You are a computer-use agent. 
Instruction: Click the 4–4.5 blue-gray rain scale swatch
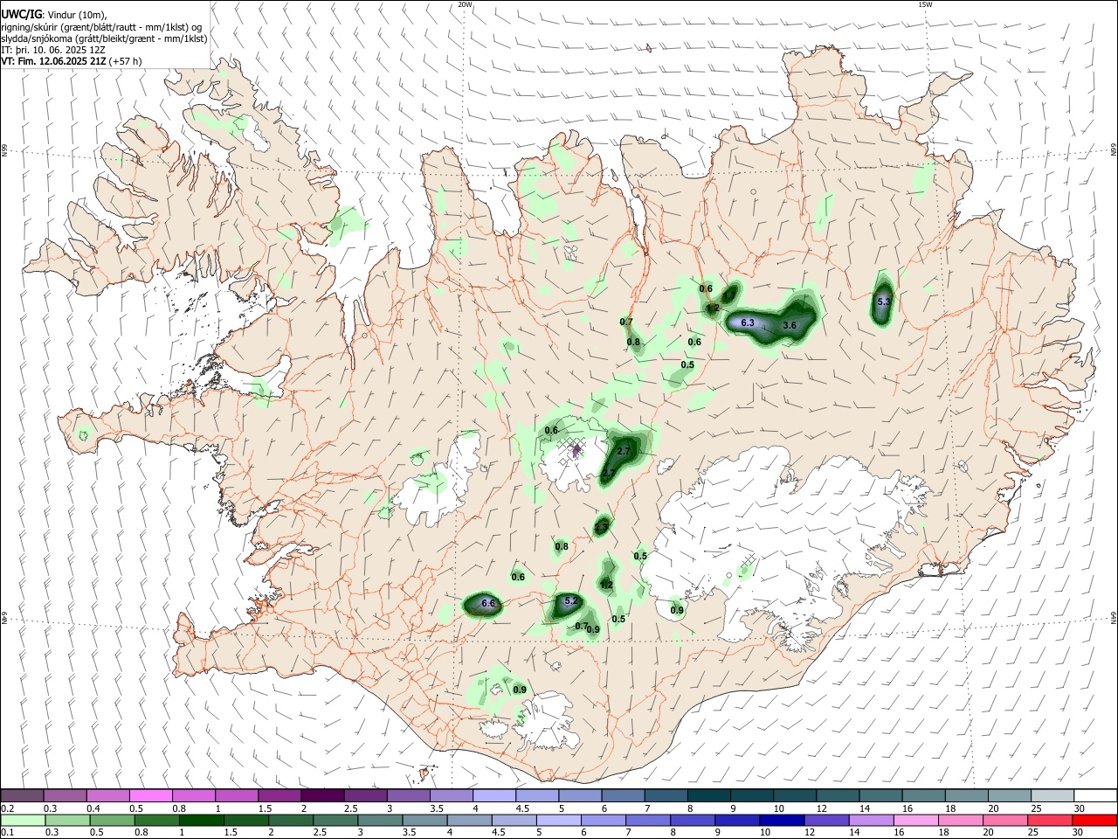tap(470, 820)
